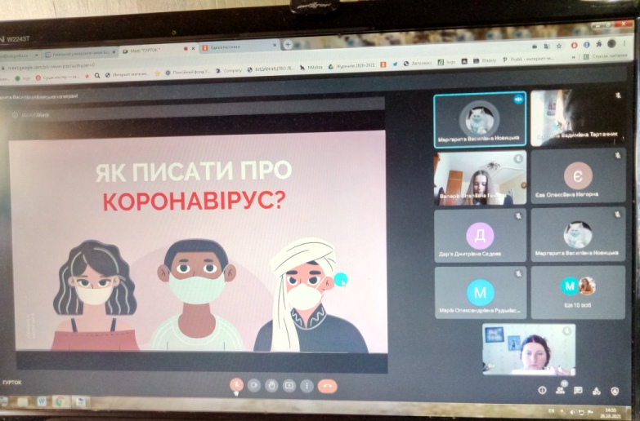Open the 'Пенсійний фонд' bookmark

[x=187, y=72]
